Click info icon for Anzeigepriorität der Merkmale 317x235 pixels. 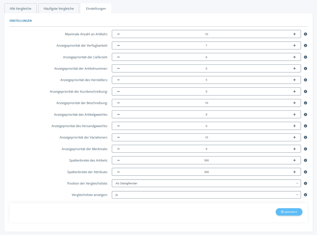tap(305, 149)
